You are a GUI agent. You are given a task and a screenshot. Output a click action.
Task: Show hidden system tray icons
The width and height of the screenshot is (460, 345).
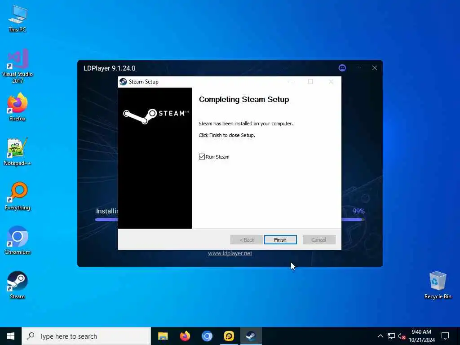tap(380, 336)
